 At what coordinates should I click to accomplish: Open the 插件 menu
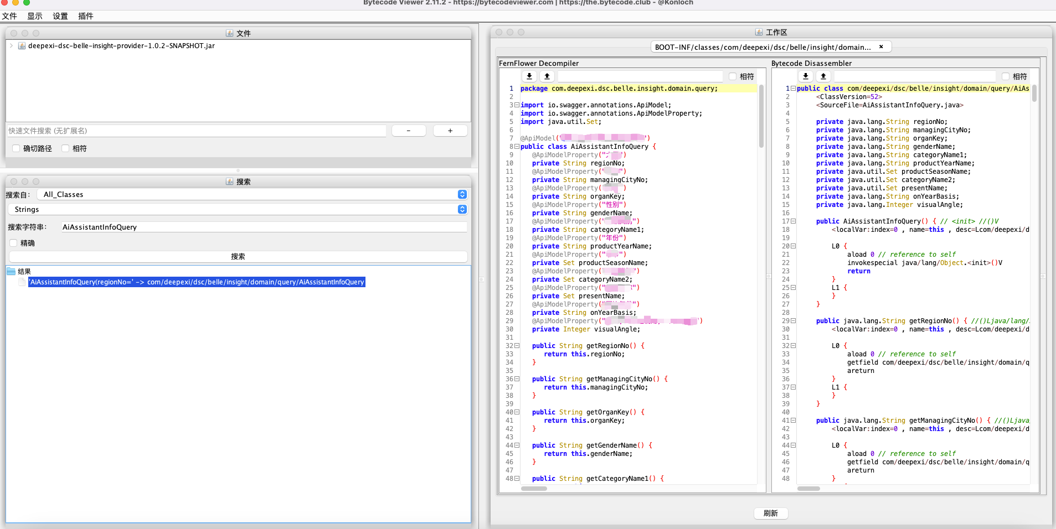[86, 16]
